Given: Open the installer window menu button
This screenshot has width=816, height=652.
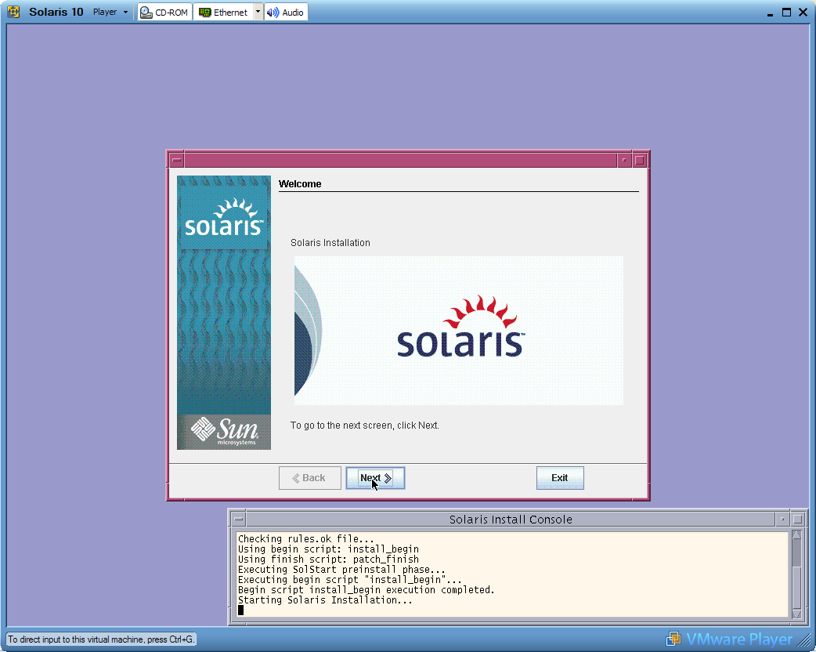Looking at the screenshot, I should 176,160.
